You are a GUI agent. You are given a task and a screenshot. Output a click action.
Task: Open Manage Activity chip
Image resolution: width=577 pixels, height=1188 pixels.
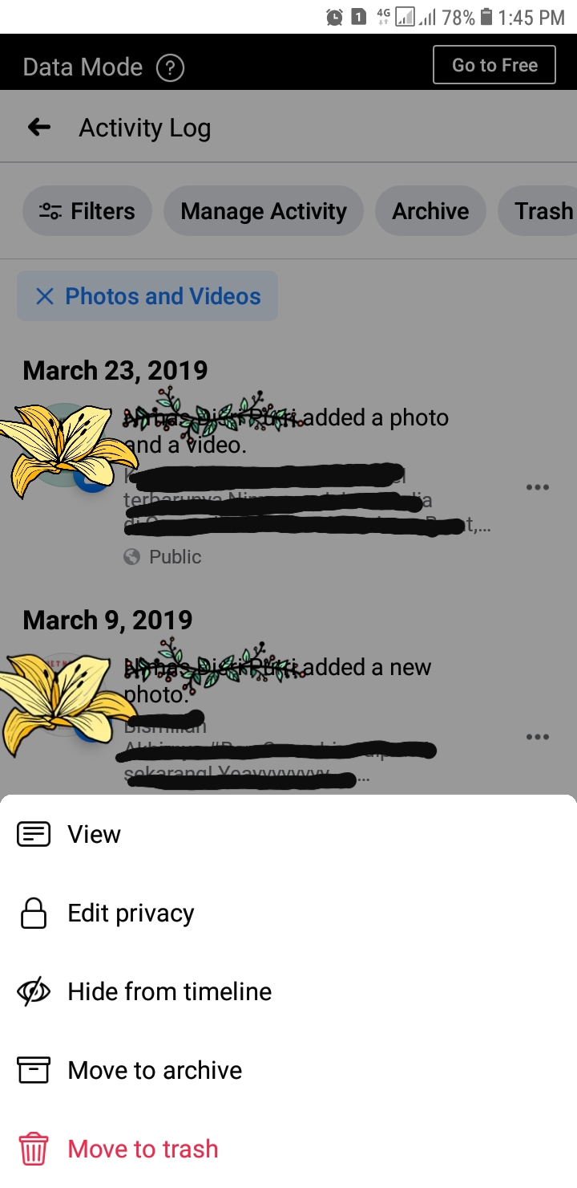tap(264, 211)
